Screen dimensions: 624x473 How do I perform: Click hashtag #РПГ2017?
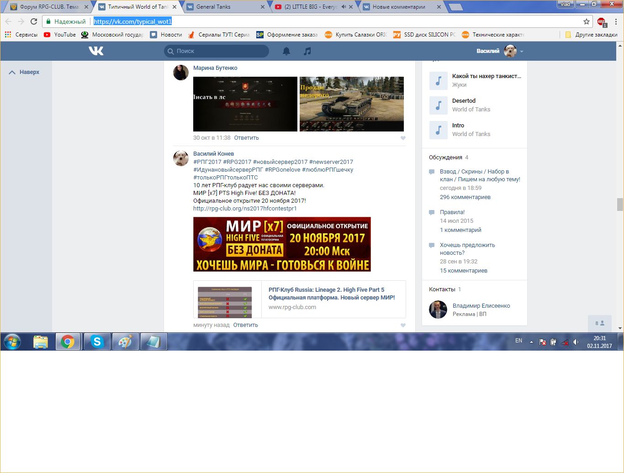click(207, 162)
